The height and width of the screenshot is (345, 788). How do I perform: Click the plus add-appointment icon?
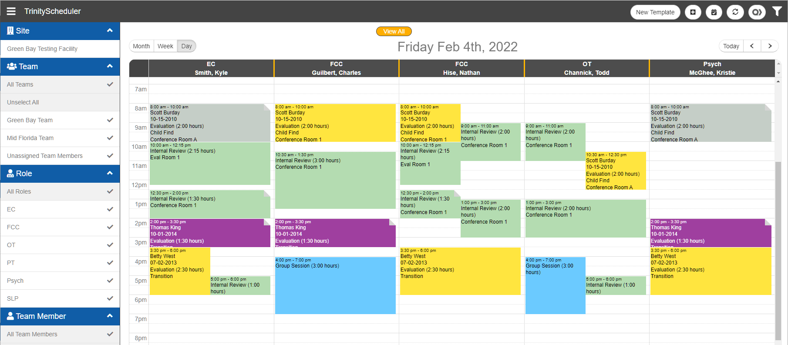(x=693, y=12)
